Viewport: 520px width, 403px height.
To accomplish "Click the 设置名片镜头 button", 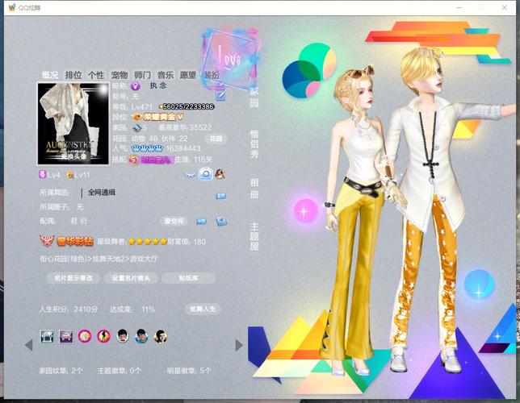I will pyautogui.click(x=131, y=278).
